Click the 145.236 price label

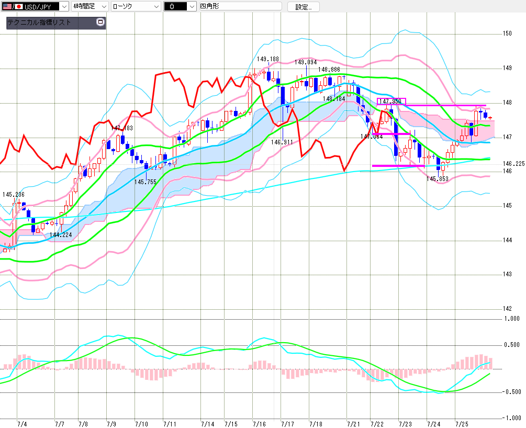14,195
